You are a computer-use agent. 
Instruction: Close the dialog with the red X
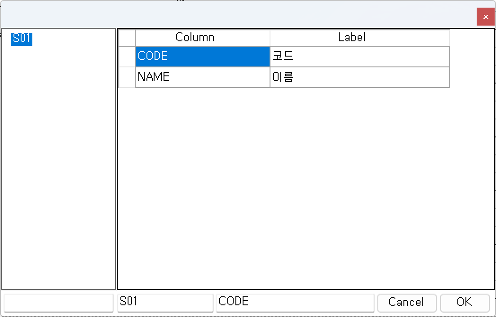click(x=485, y=17)
